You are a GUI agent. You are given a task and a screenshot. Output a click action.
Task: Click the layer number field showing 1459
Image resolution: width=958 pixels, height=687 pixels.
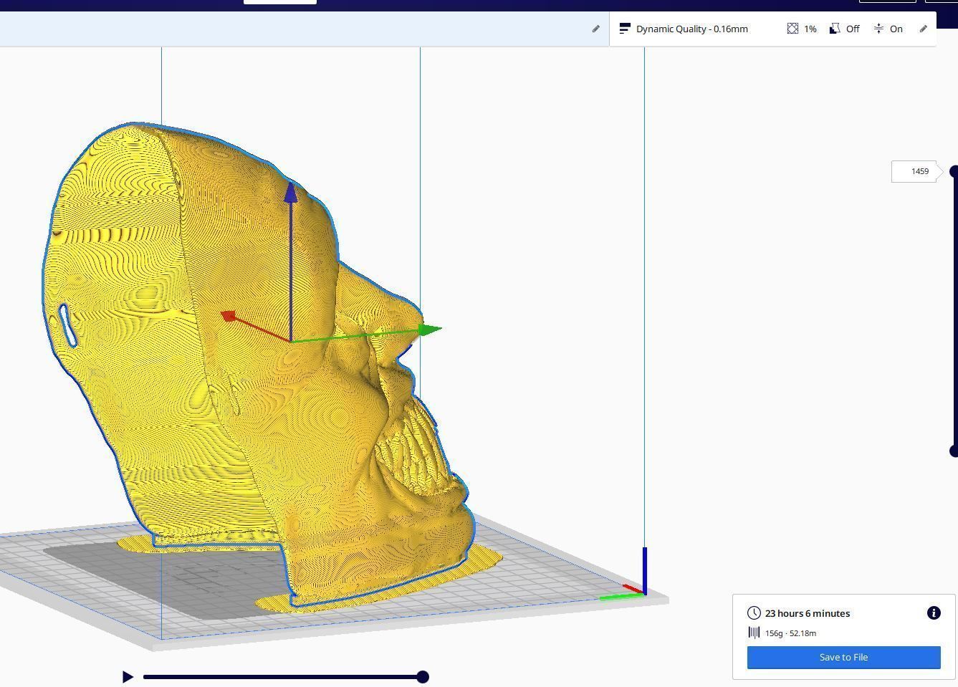(914, 171)
